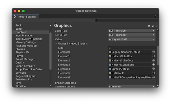Click the Graphics panel scroll up arrow
The image size is (171, 103).
click(158, 30)
